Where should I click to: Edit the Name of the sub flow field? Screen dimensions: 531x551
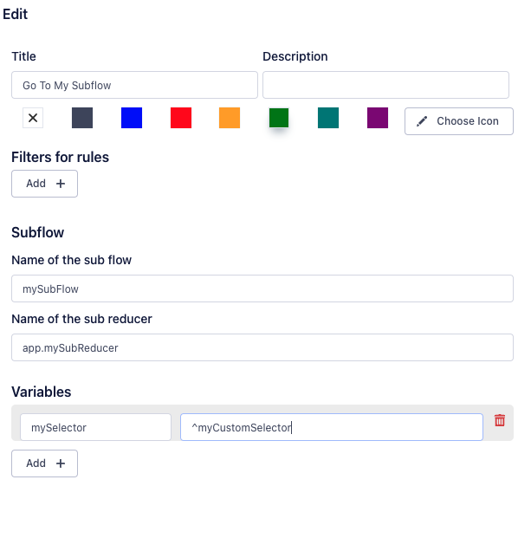[262, 288]
